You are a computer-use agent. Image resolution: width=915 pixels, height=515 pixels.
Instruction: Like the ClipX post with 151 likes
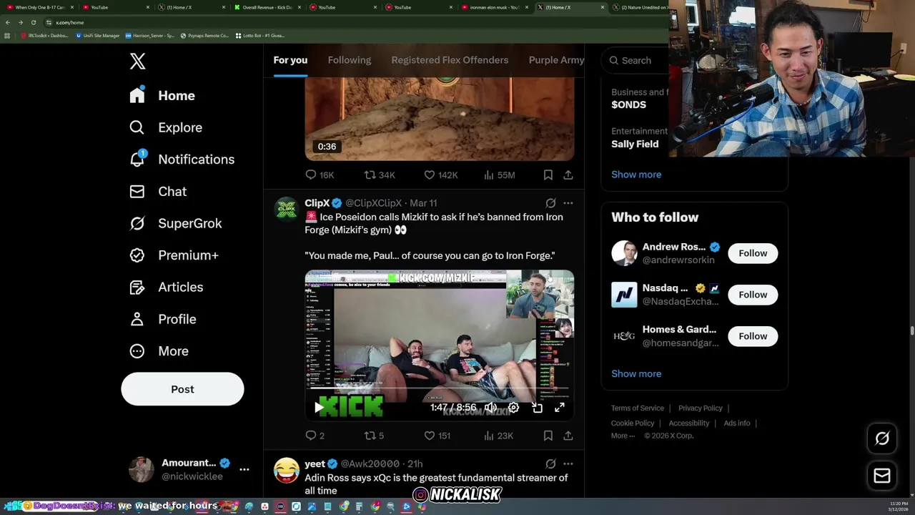click(437, 436)
